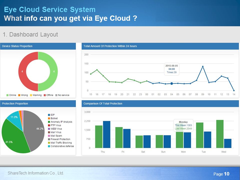Click the Eye Cloud Service System title
240x180 pixels.
50,9
